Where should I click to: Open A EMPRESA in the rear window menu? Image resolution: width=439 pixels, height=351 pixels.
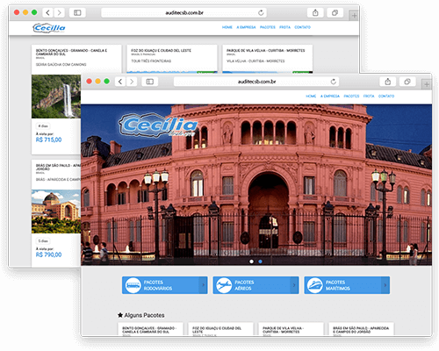[x=246, y=27]
